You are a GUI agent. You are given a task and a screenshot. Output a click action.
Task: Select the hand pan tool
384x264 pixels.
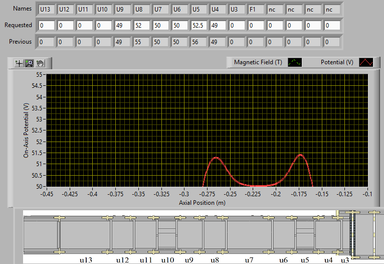click(x=40, y=63)
